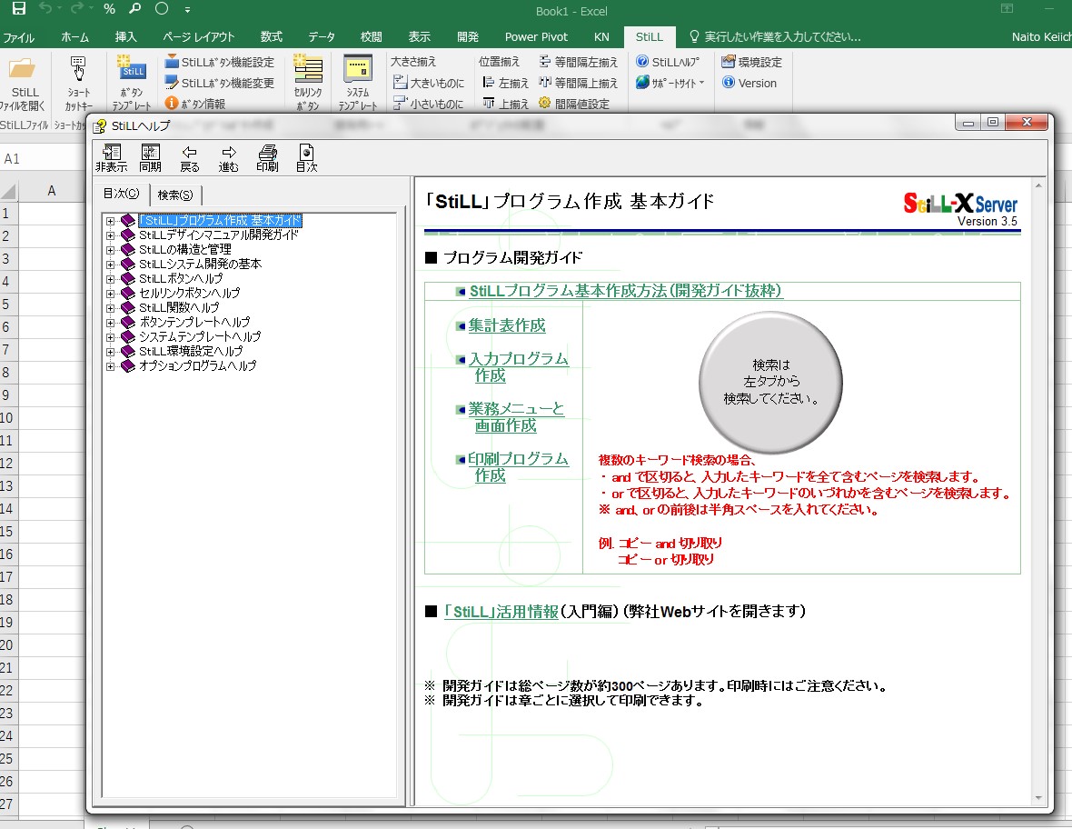Click the ボタンテンプレート ribbon icon
This screenshot has width=1072, height=829.
coord(132,84)
